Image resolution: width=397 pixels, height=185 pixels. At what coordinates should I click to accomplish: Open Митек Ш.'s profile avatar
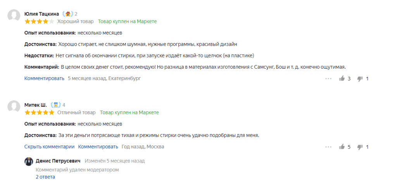[x=14, y=107]
